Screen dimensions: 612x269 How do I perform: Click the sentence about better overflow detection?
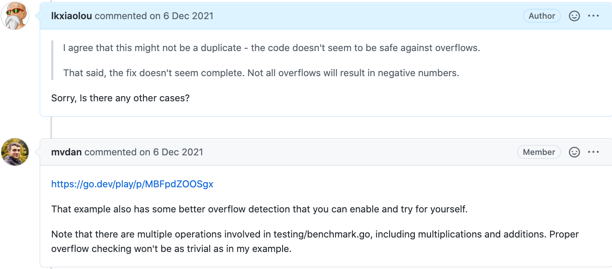[259, 209]
